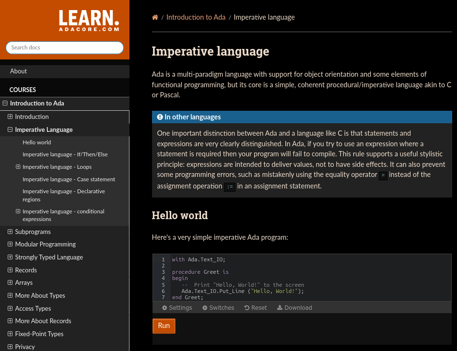This screenshot has height=351, width=457.
Task: Go to Hello world sidebar entry
Action: tap(36, 142)
